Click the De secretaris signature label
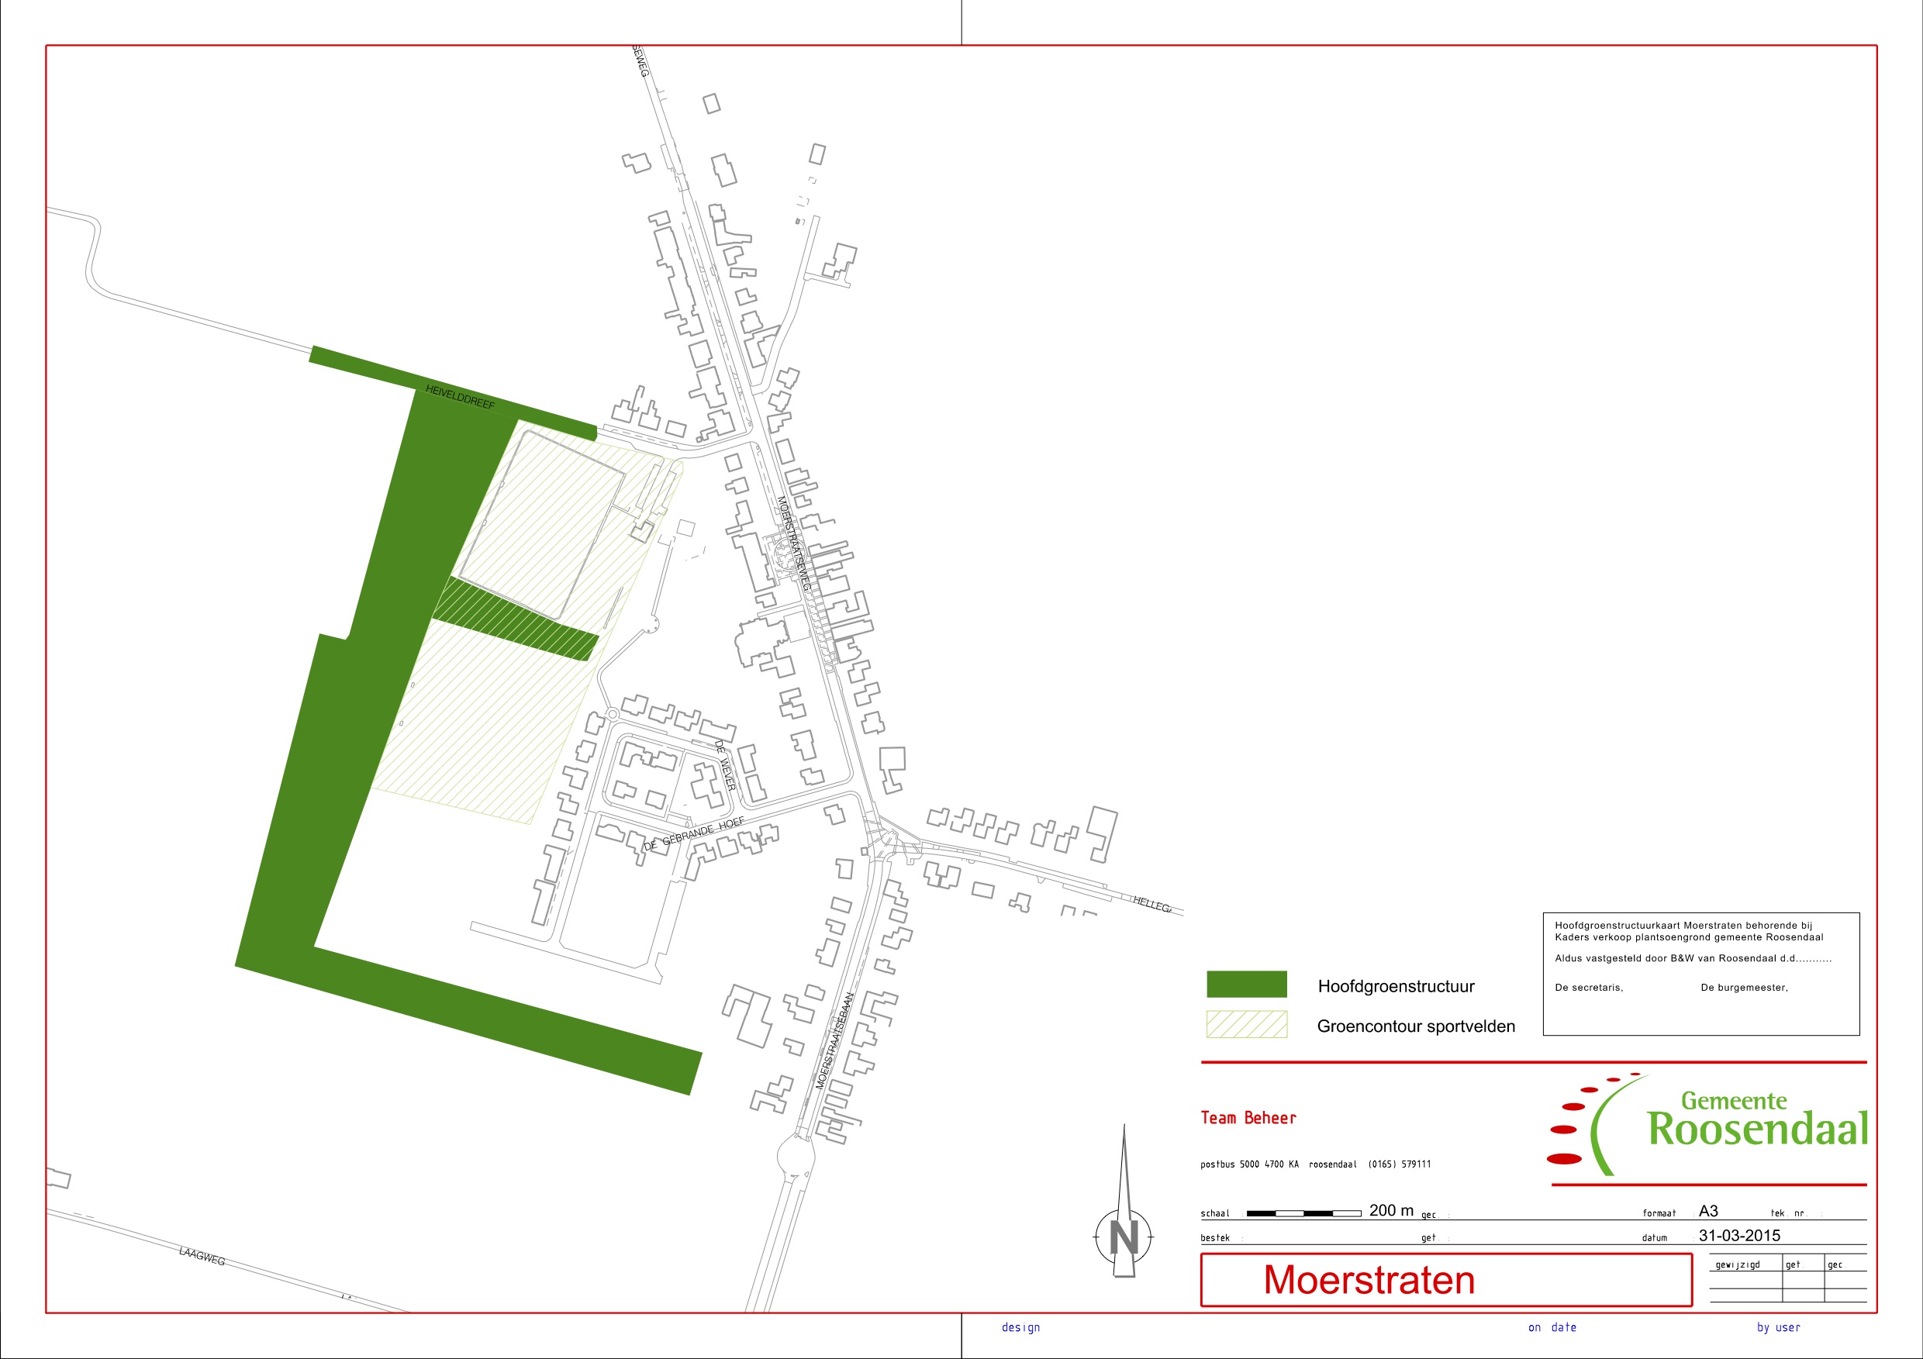1923x1359 pixels. (1588, 988)
